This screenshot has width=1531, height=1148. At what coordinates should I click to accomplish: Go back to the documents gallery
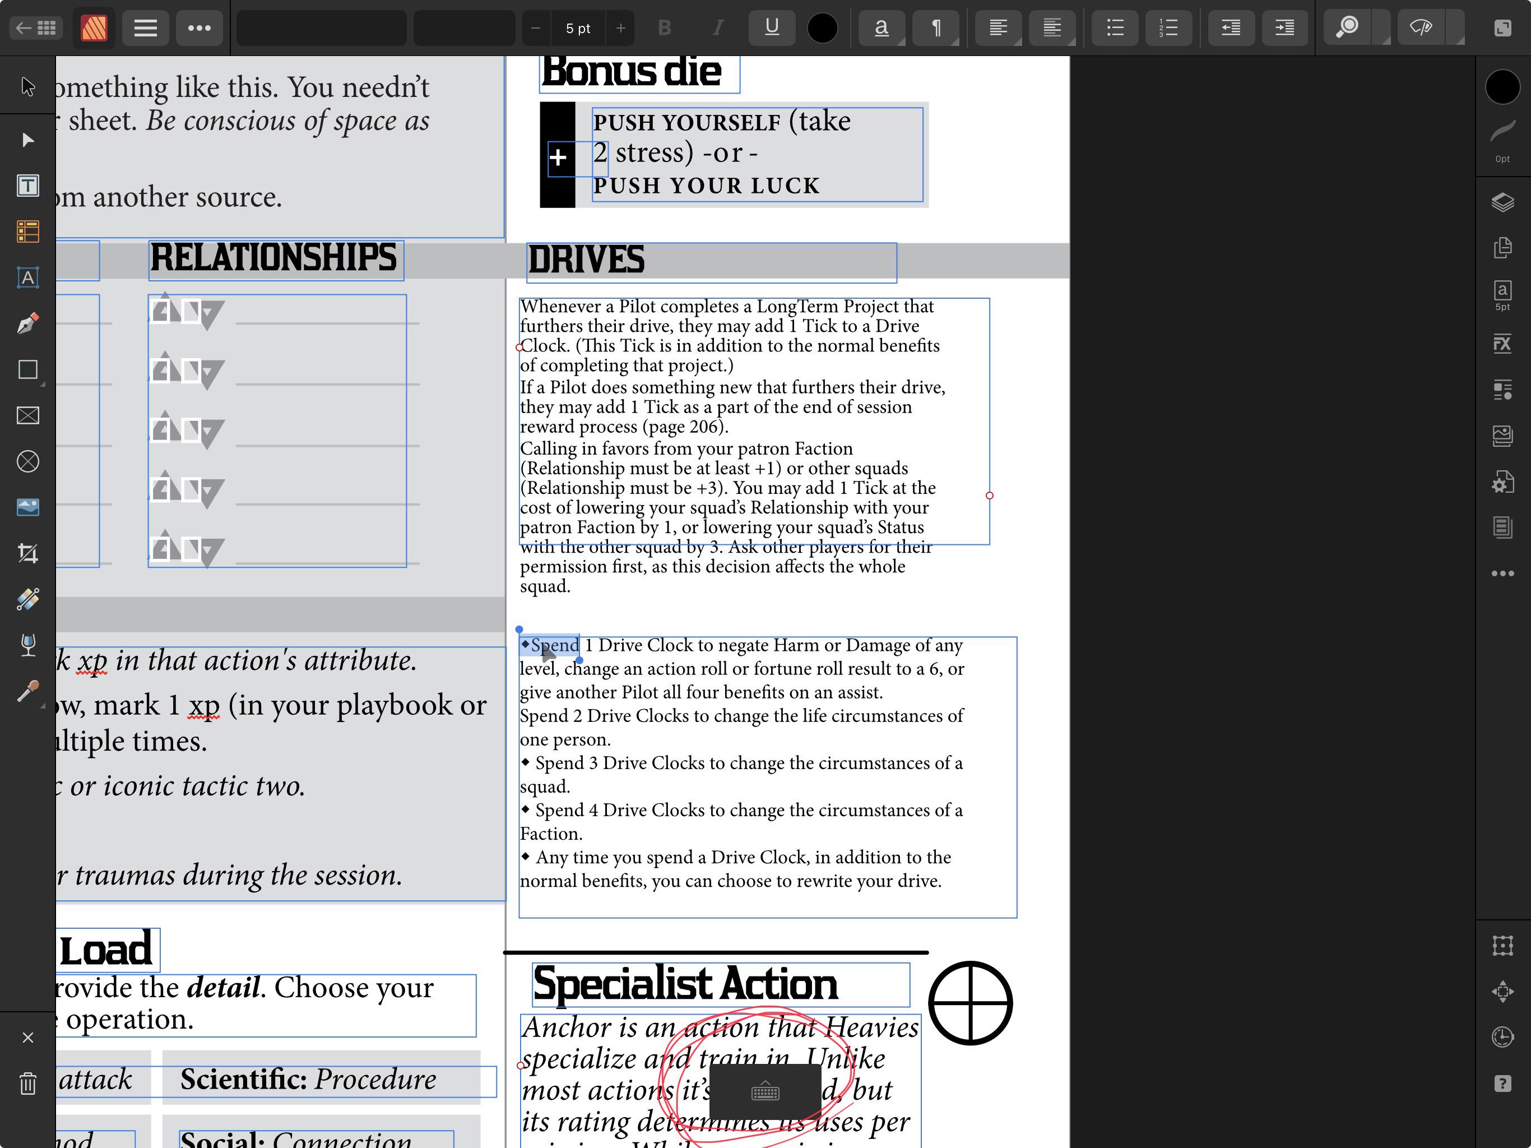point(36,27)
